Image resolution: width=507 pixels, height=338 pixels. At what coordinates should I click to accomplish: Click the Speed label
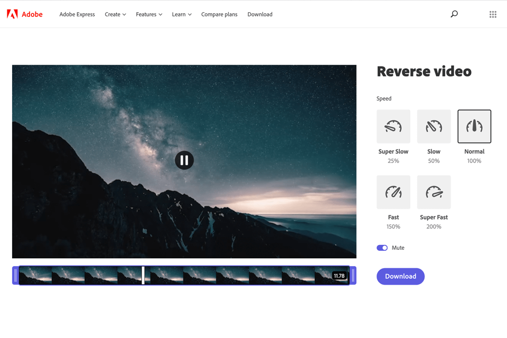(384, 98)
